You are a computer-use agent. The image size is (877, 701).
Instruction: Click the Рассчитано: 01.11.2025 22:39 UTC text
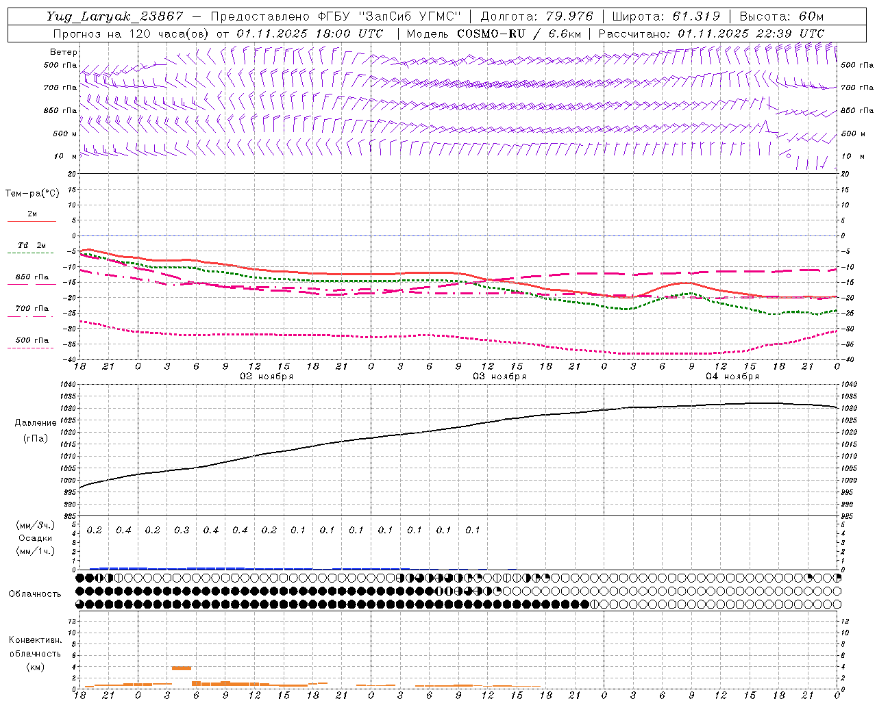[x=711, y=34]
